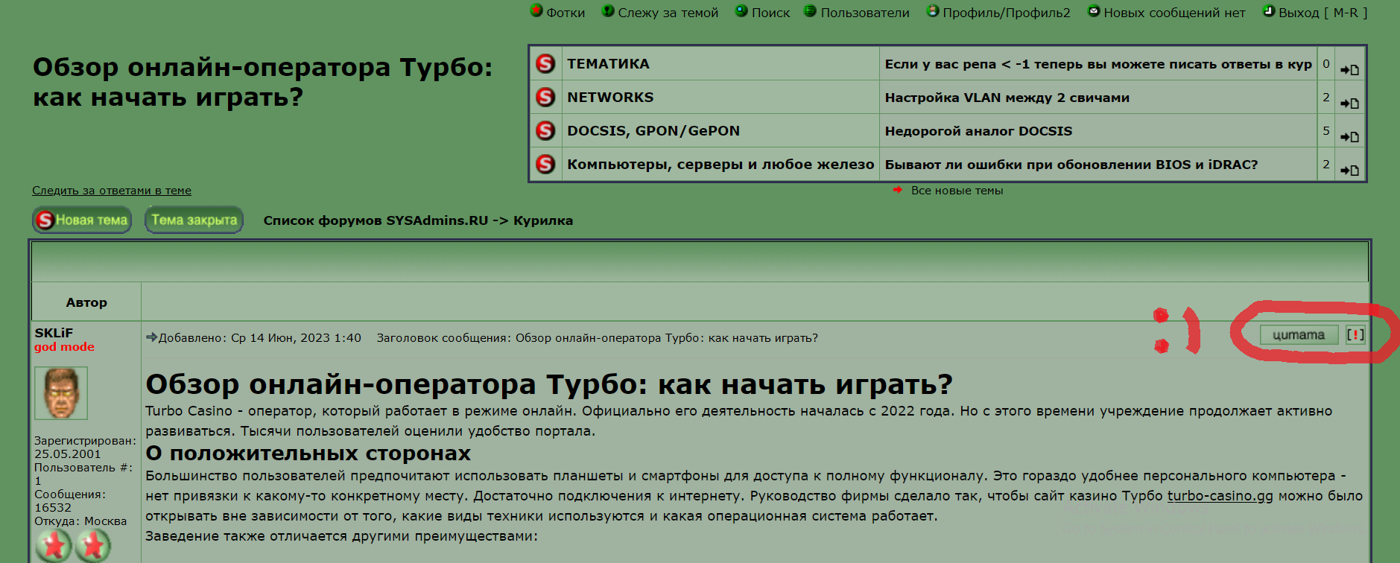Click red arrow beside Все новые темы
The height and width of the screenshot is (563, 1400).
tap(898, 190)
